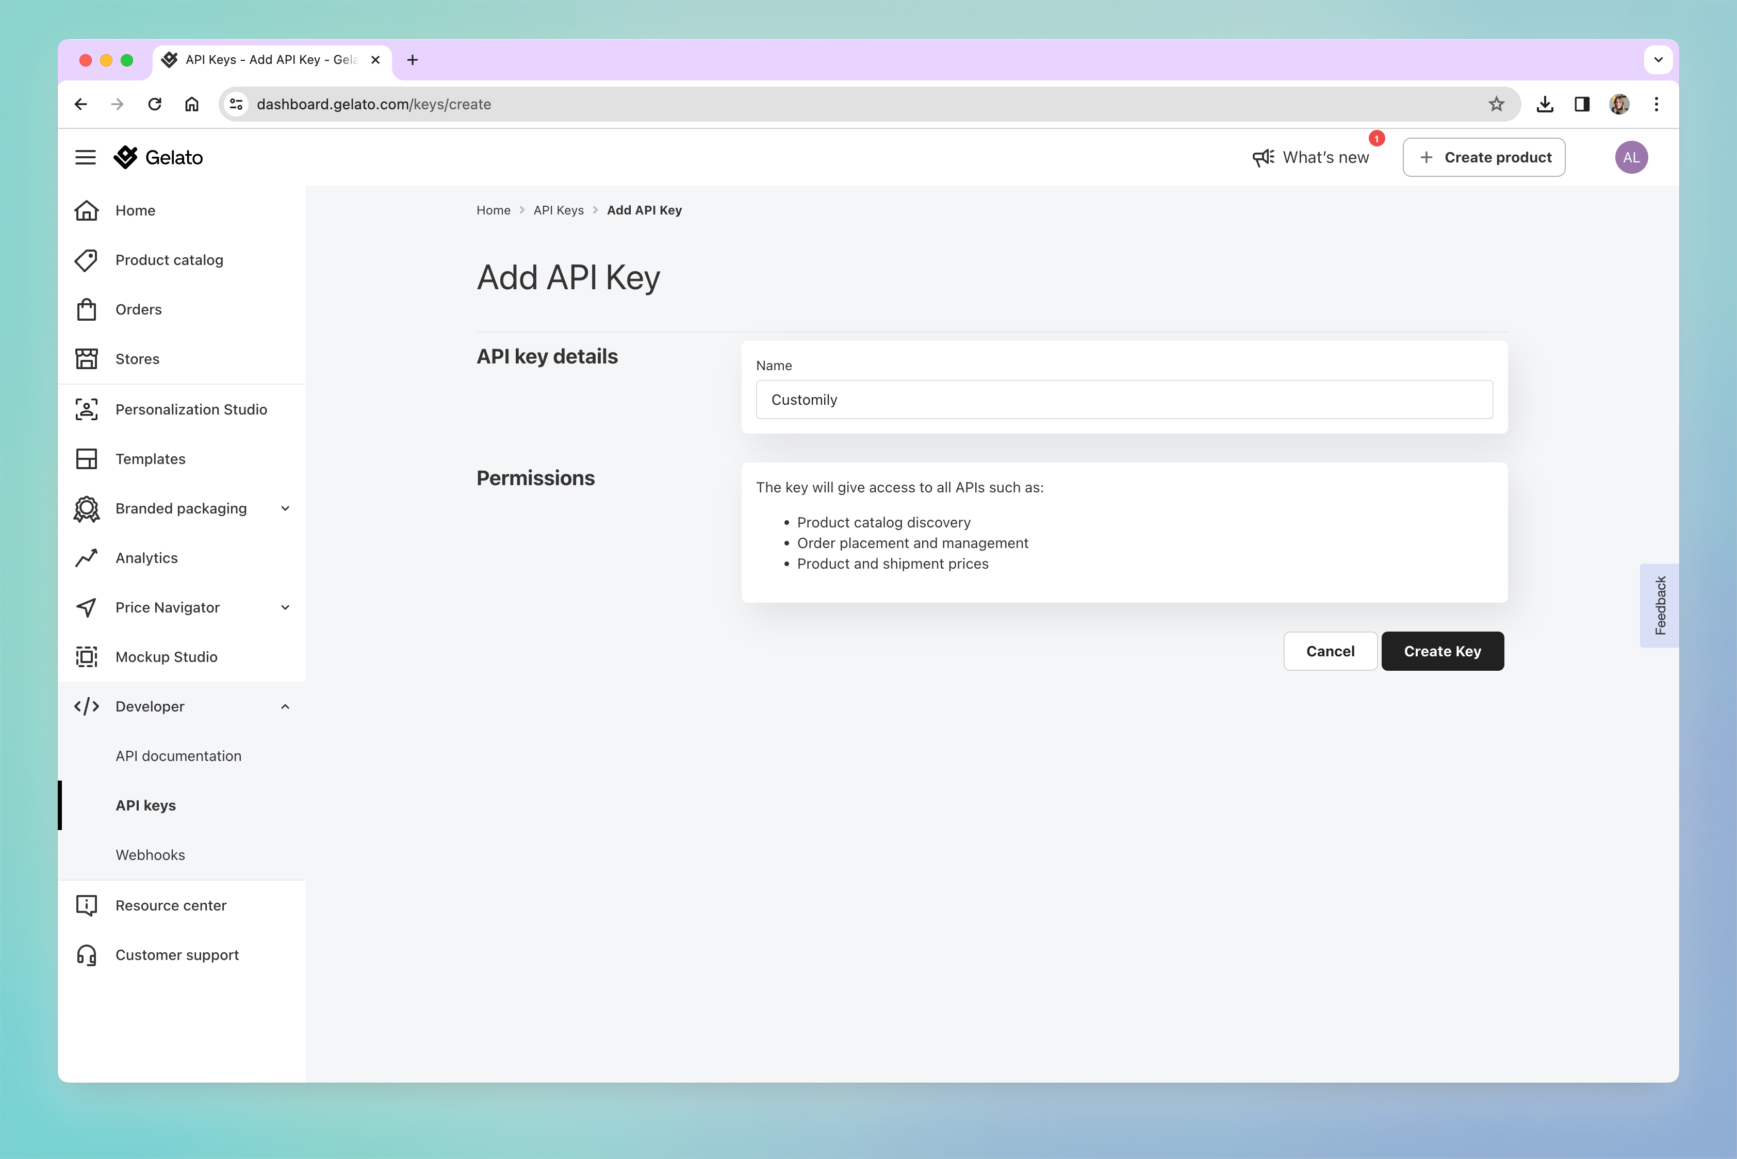
Task: Switch to the Webhooks page
Action: [x=150, y=854]
